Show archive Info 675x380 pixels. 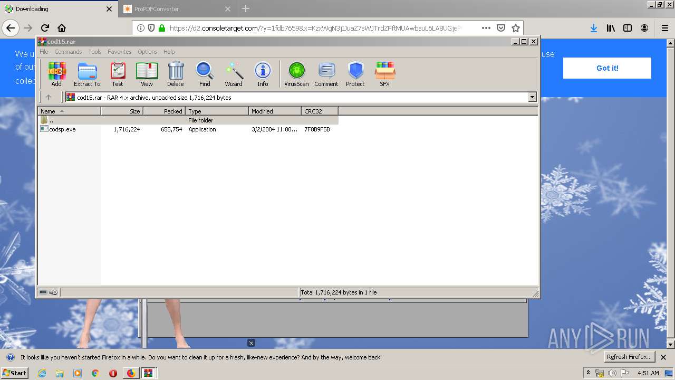click(263, 74)
